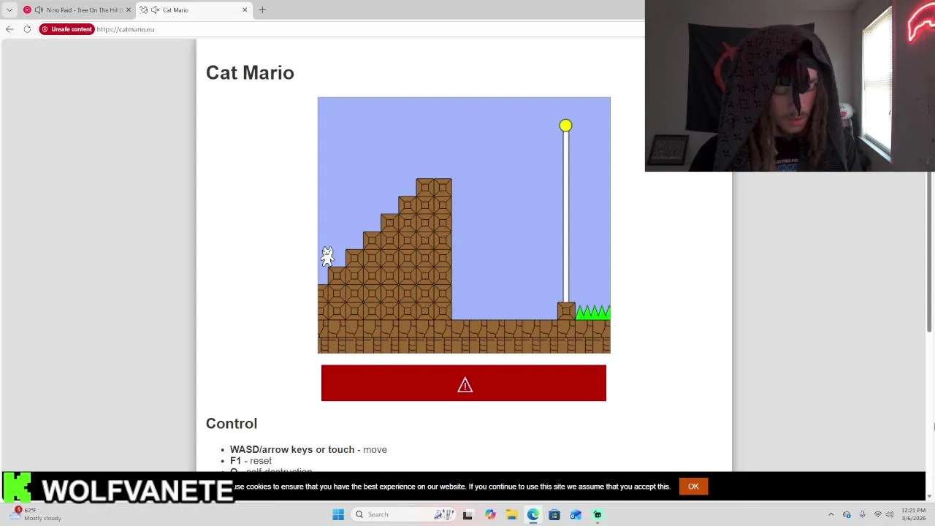Expand the hidden system tray icons chevron
The height and width of the screenshot is (526, 935).
click(831, 514)
